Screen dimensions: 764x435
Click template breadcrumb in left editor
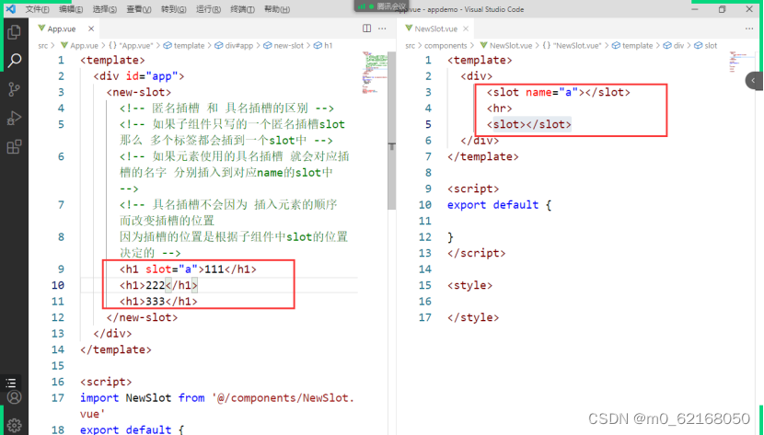[x=184, y=45]
